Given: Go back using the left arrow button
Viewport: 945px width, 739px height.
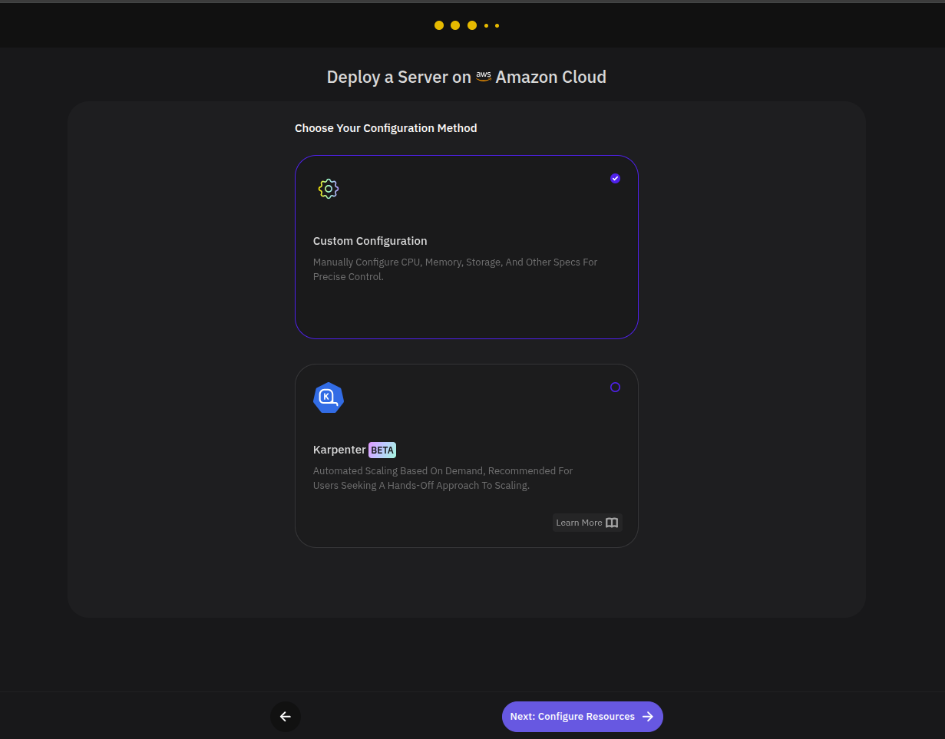Looking at the screenshot, I should (286, 716).
